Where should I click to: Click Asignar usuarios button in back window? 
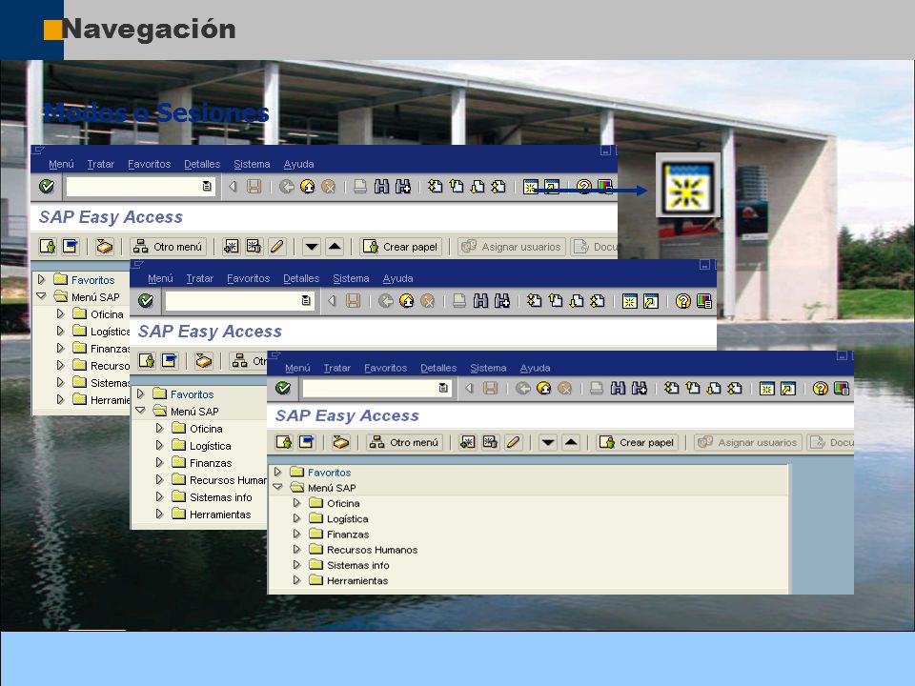512,247
